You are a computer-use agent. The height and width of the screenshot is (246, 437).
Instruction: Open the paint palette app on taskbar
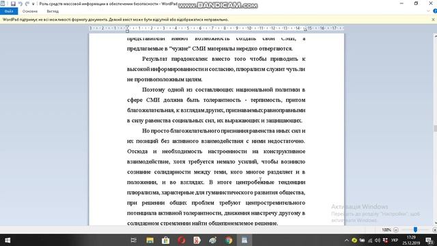coord(213,240)
